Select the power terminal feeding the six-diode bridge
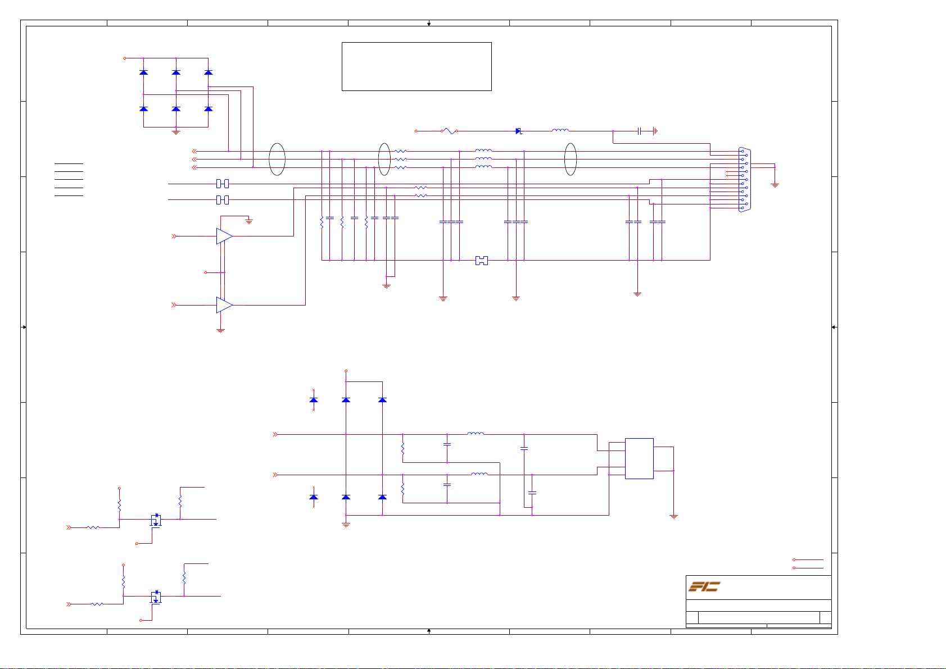Viewport: 946px width, 669px height. coord(125,58)
